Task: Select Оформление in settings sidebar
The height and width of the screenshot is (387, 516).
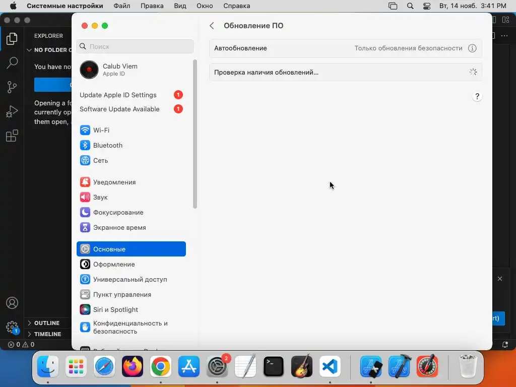Action: pyautogui.click(x=131, y=264)
